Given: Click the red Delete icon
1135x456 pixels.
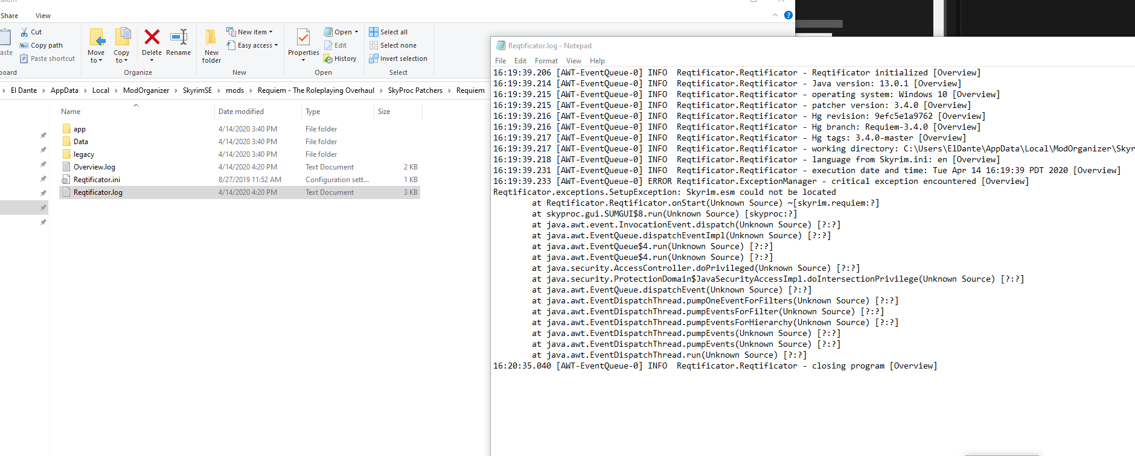Looking at the screenshot, I should coord(152,37).
